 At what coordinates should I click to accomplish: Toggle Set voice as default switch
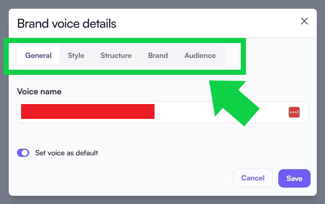pos(23,153)
